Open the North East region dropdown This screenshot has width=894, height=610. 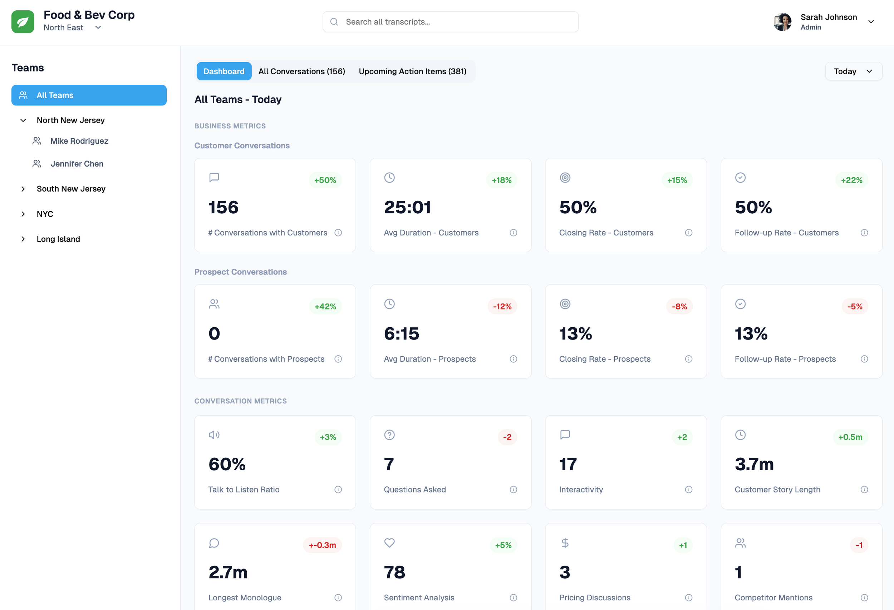click(x=98, y=28)
